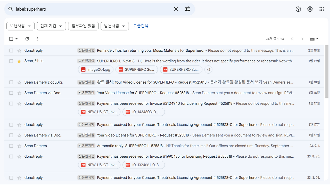330x185 pixels.
Task: Apply the 첨부파일 있음 attachment filter
Action: pos(83,26)
